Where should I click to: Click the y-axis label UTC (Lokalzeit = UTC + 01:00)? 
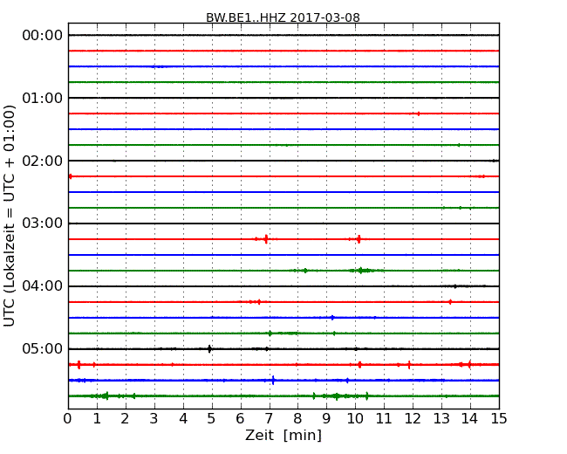(10, 217)
